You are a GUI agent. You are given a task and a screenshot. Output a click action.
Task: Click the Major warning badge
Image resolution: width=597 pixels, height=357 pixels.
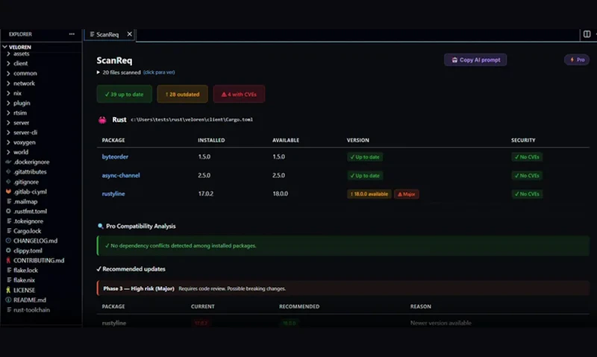406,194
